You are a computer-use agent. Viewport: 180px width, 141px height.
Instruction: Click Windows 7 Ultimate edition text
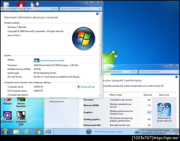click(17, 27)
